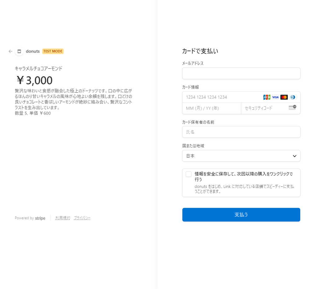
Task: Click the メールアドレス label text
Action: pyautogui.click(x=193, y=63)
